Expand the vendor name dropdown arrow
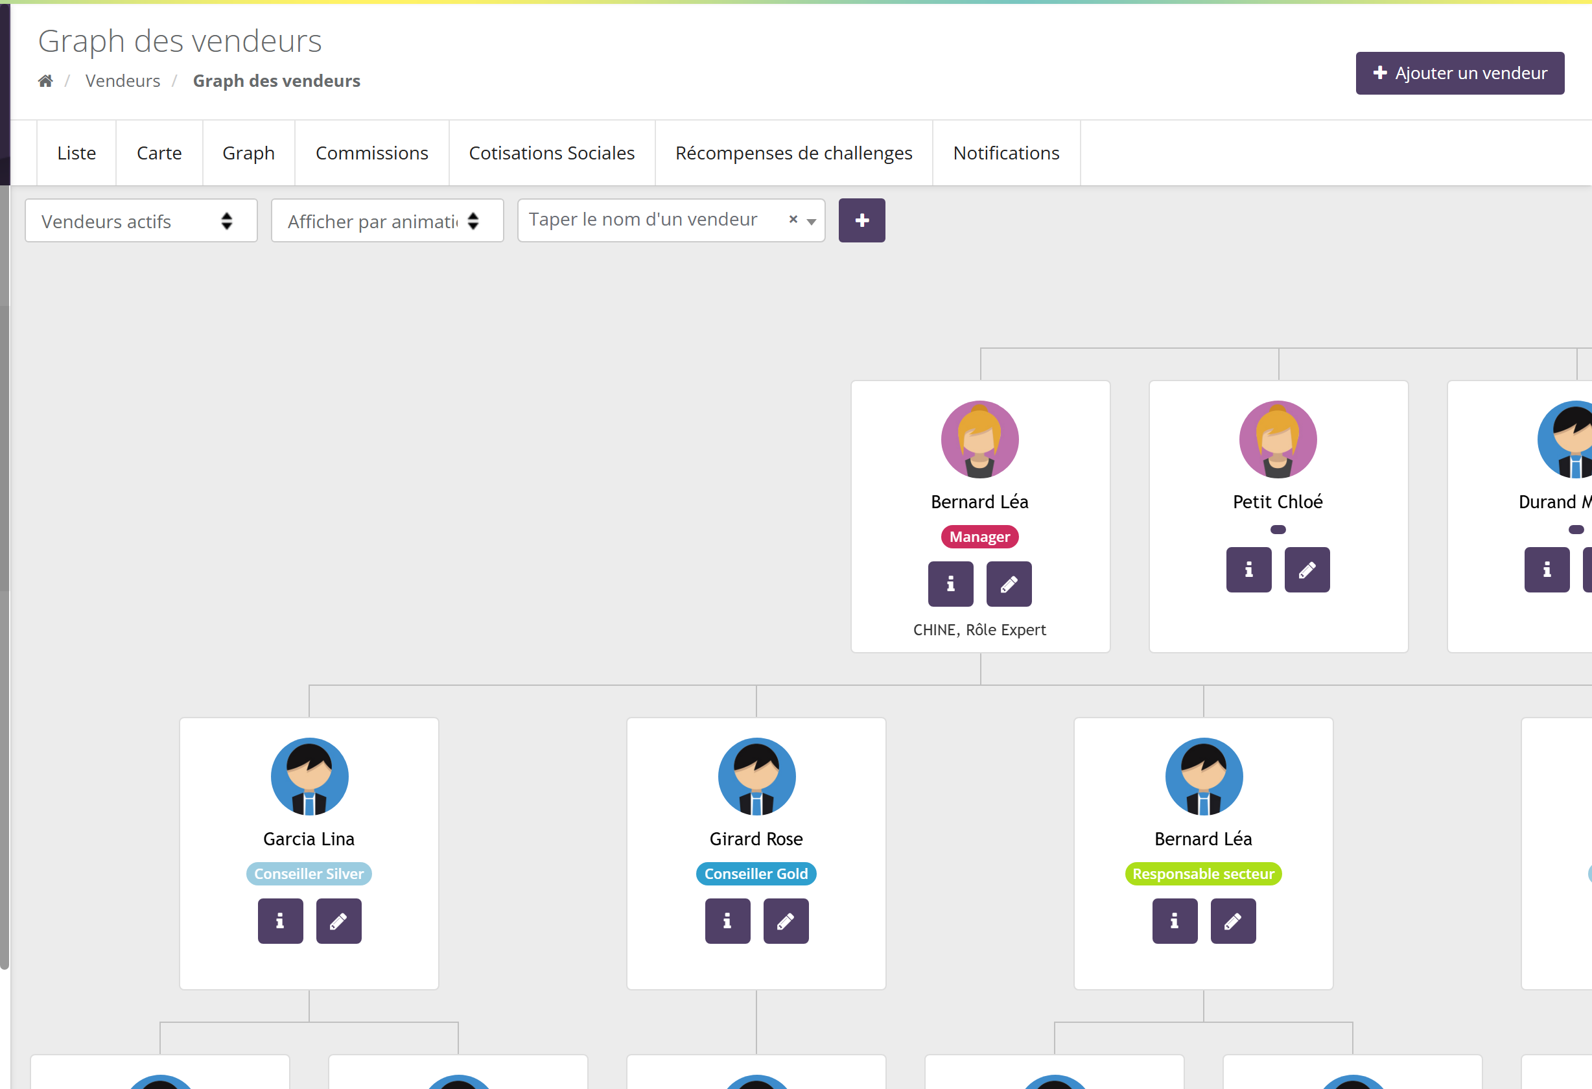This screenshot has height=1089, width=1592. pos(810,221)
